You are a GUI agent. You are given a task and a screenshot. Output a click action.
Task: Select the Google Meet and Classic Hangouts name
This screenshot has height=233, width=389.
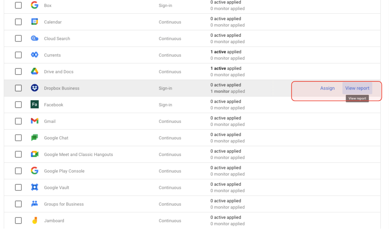click(x=78, y=154)
